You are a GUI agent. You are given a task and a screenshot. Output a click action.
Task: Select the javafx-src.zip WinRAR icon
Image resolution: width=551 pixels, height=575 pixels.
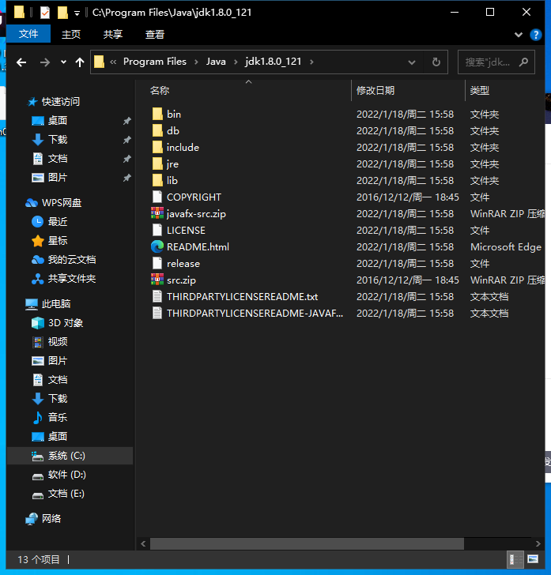click(157, 213)
